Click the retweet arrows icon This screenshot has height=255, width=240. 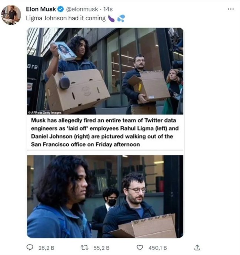(x=84, y=248)
